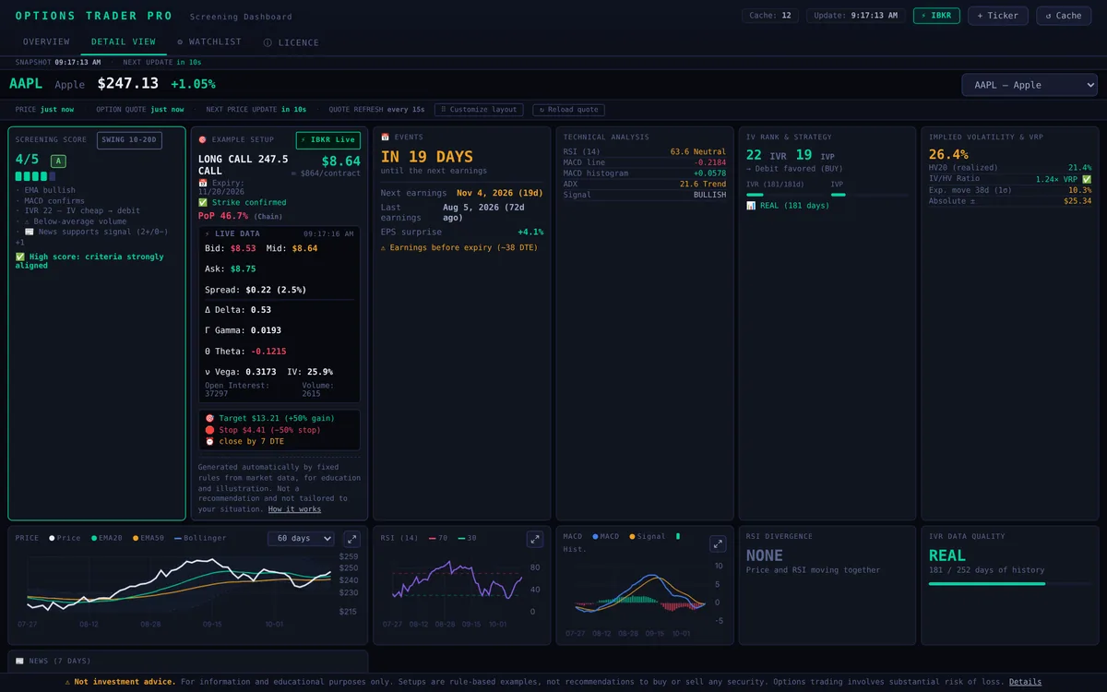
Task: Open the Watchlist tab
Action: (209, 42)
